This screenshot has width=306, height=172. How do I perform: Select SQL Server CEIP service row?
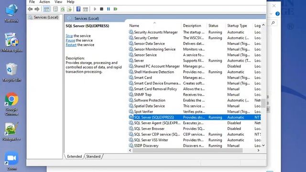(x=195, y=134)
